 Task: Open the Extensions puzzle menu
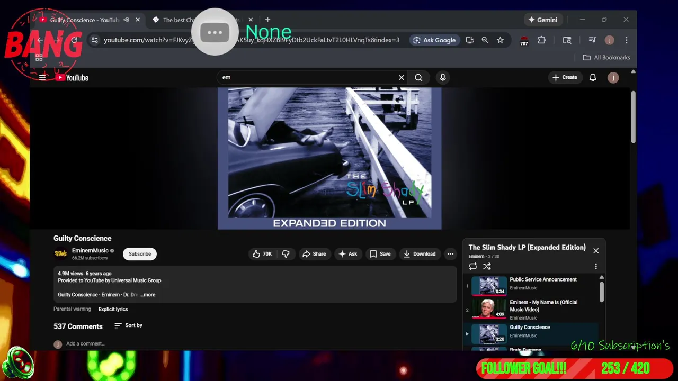(x=541, y=40)
